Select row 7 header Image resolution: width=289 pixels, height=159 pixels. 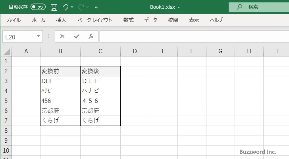click(6, 121)
